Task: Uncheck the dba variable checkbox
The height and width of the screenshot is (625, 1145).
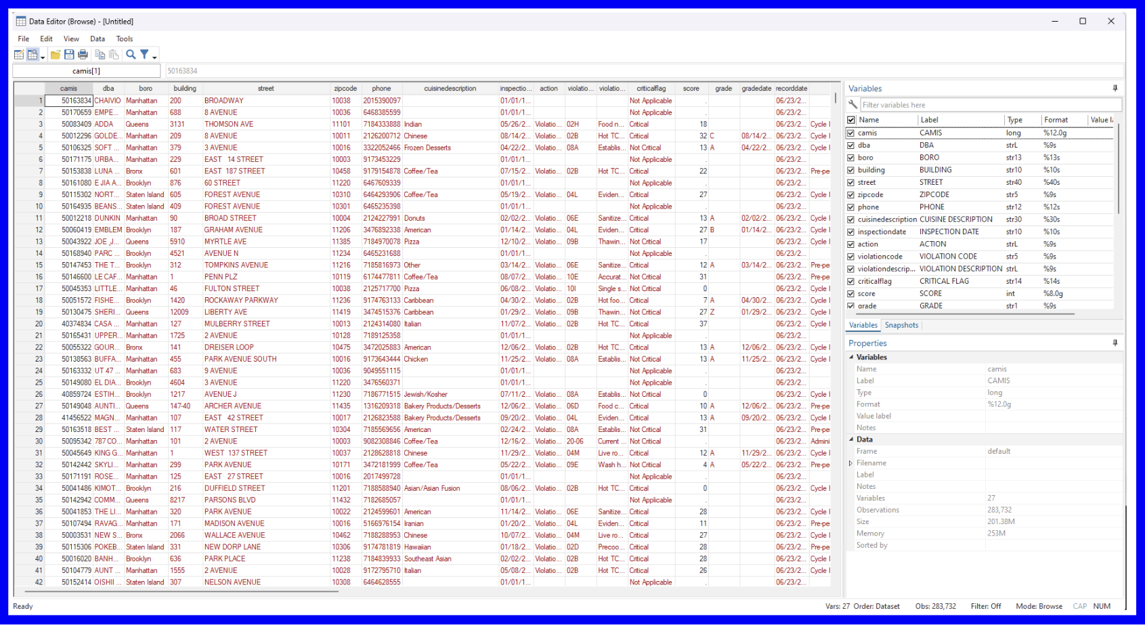Action: click(x=851, y=145)
